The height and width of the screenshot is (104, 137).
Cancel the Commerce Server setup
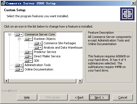click(123, 97)
